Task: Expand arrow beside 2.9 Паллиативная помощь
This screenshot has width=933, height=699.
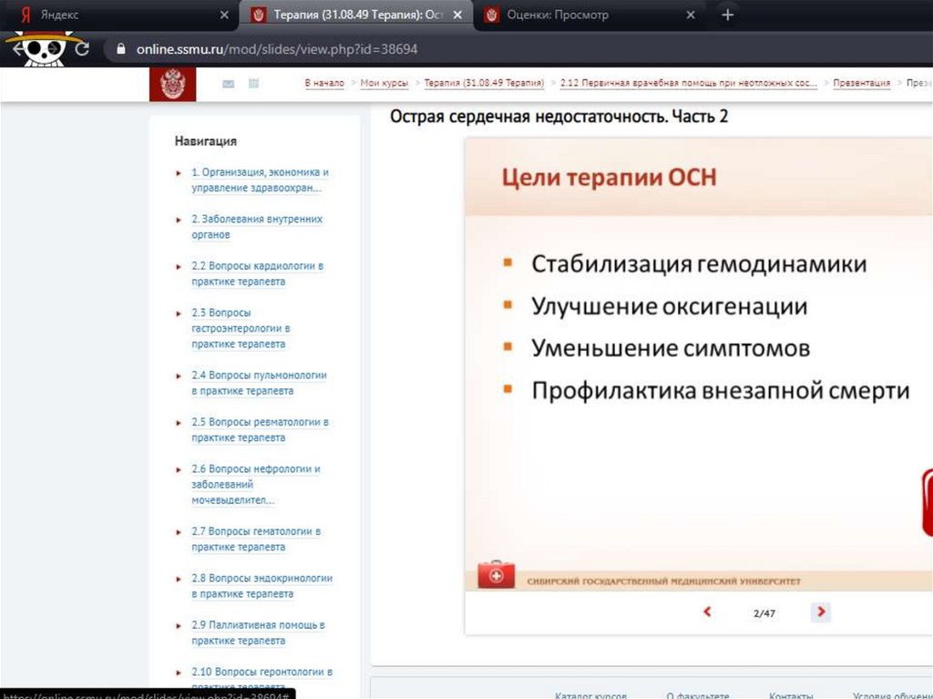Action: click(x=179, y=626)
